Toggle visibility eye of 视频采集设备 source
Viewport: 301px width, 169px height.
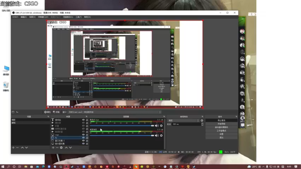click(83, 129)
